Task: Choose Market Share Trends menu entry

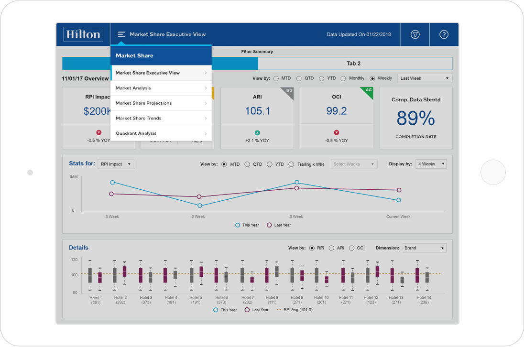Action: [161, 118]
